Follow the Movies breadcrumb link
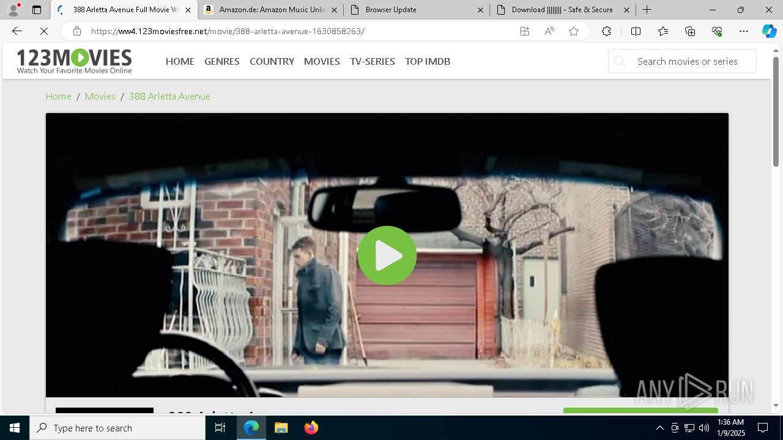The height and width of the screenshot is (440, 783). (x=100, y=96)
